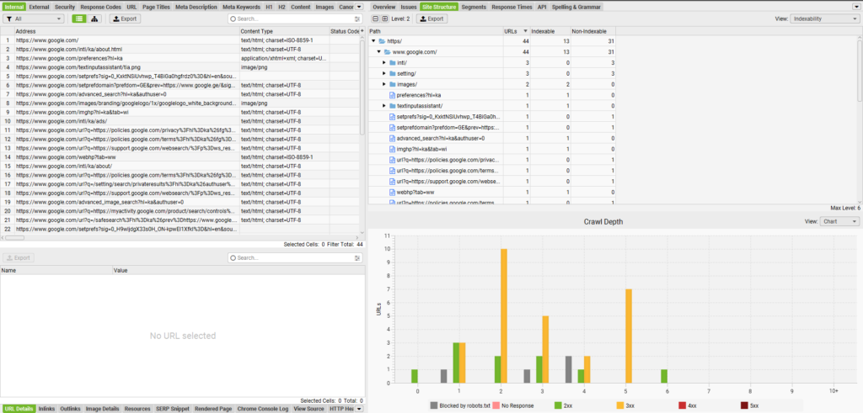863x413 pixels.
Task: Open the Inlinks bottom tab
Action: click(46, 409)
